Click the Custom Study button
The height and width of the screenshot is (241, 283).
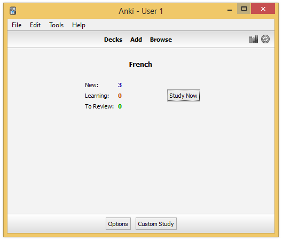(156, 224)
